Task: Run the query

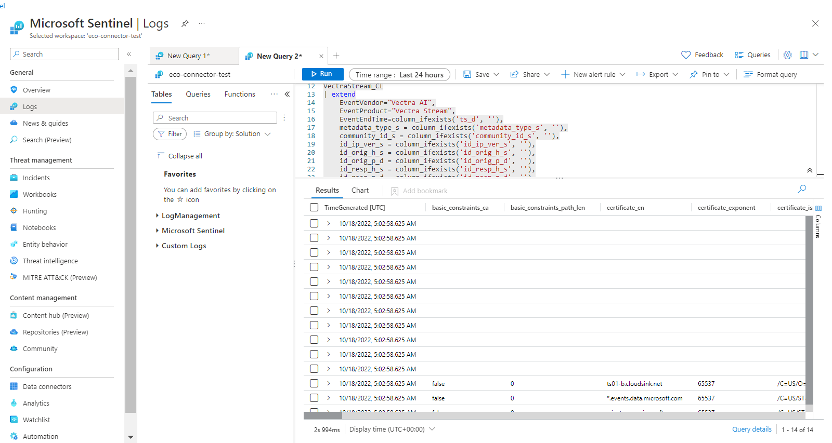Action: coord(322,74)
